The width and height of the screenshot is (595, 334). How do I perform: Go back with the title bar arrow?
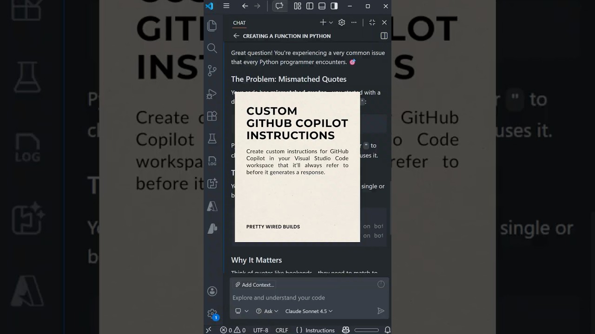pos(245,6)
